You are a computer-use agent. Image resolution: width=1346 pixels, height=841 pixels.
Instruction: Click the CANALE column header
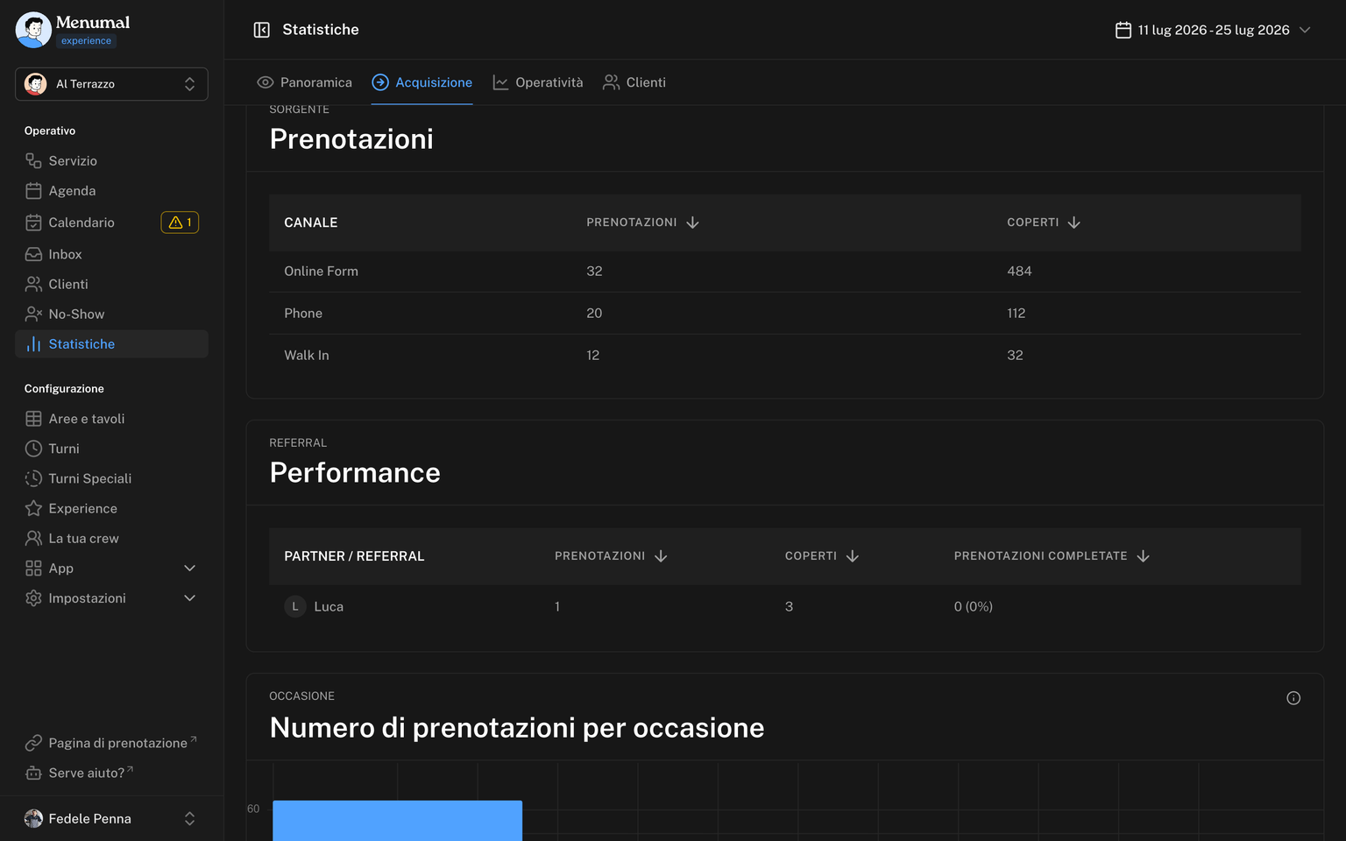311,223
